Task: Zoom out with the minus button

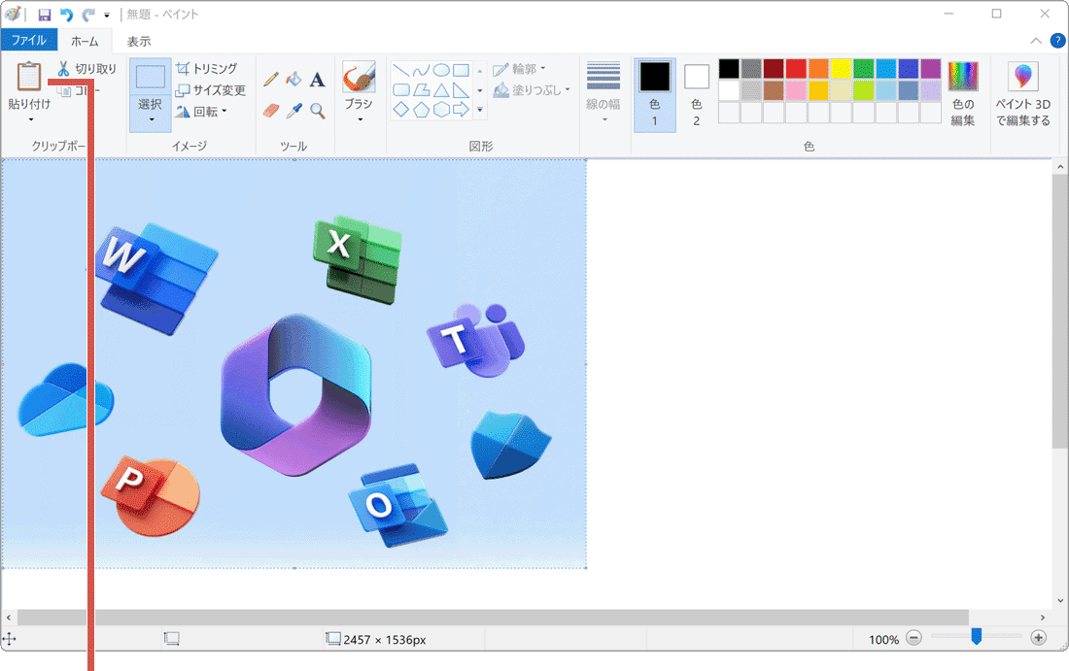Action: 914,638
